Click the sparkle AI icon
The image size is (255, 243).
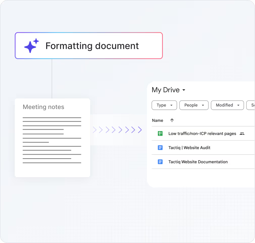(32, 46)
